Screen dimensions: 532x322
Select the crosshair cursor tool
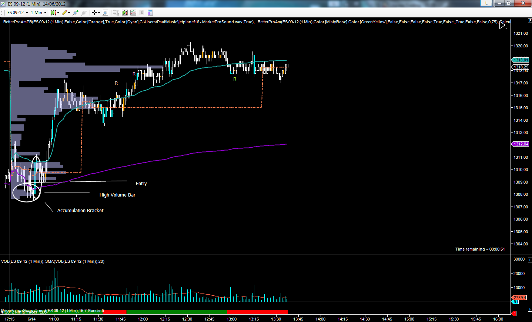coord(94,13)
